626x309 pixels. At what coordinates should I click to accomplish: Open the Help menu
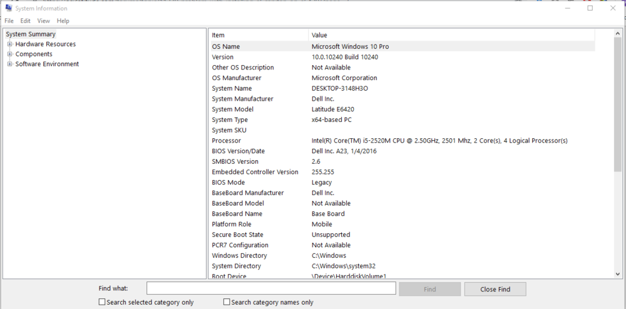(63, 21)
